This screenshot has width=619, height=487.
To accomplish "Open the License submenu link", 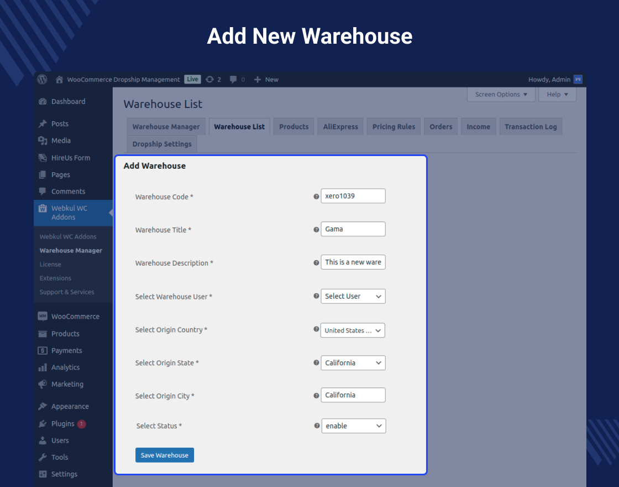I will (50, 265).
